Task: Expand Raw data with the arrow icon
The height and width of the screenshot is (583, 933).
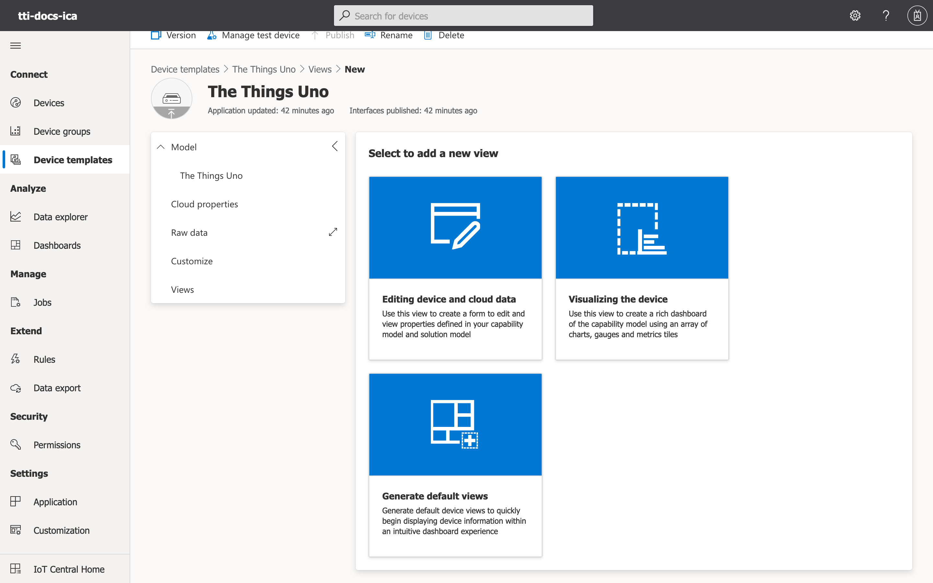Action: [x=333, y=232]
